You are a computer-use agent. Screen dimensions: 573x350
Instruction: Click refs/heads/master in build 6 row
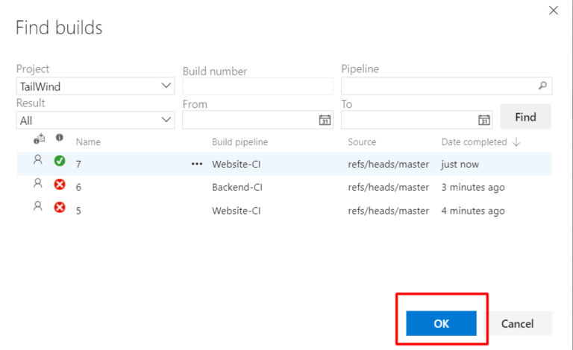(x=389, y=187)
